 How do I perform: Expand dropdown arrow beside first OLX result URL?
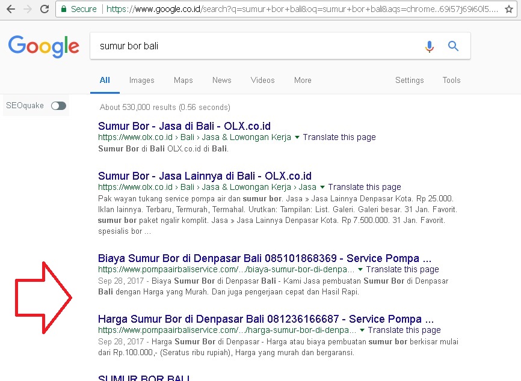point(297,138)
